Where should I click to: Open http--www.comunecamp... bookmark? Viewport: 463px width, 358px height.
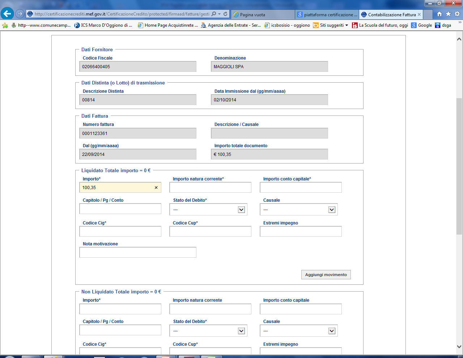click(x=41, y=25)
